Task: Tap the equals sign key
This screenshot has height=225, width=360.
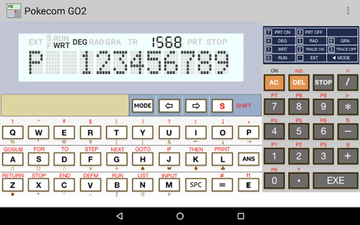Action: 222,185
